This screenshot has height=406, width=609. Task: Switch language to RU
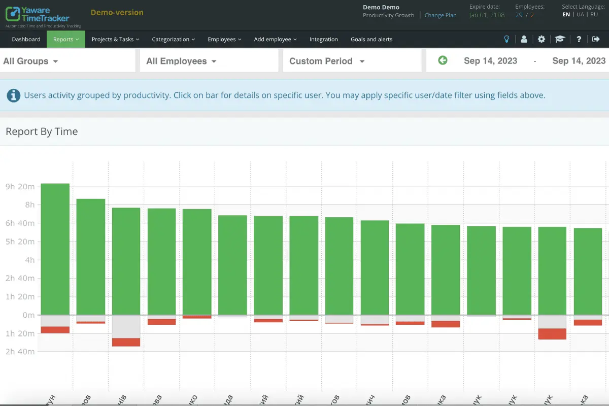594,15
